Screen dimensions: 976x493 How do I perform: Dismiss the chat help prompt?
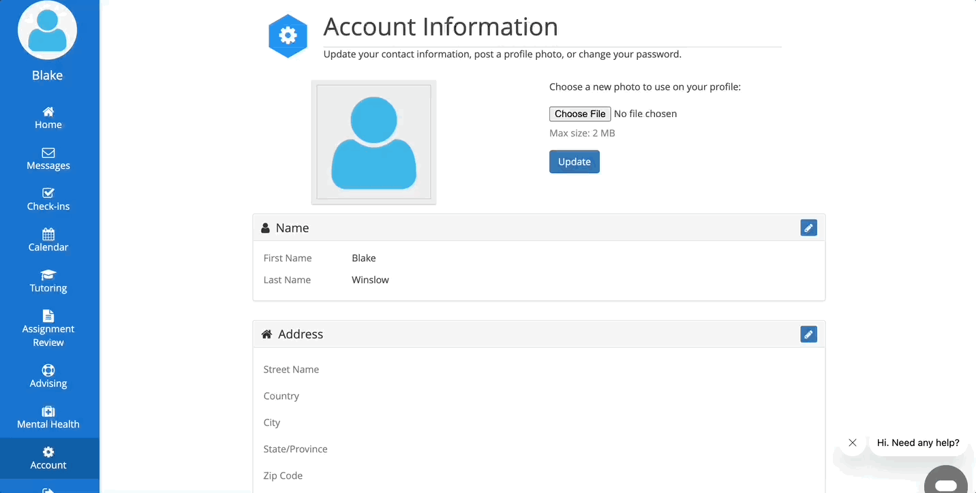[852, 443]
